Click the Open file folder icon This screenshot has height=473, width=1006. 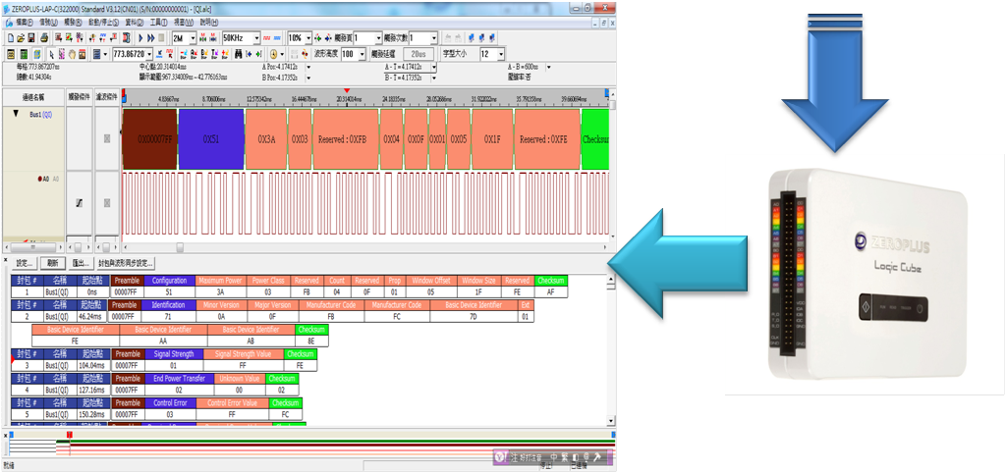click(x=20, y=37)
